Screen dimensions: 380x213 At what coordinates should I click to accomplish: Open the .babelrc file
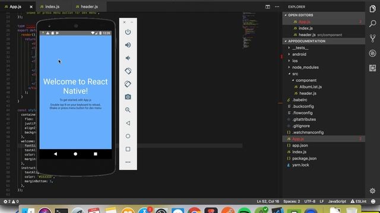324,100
